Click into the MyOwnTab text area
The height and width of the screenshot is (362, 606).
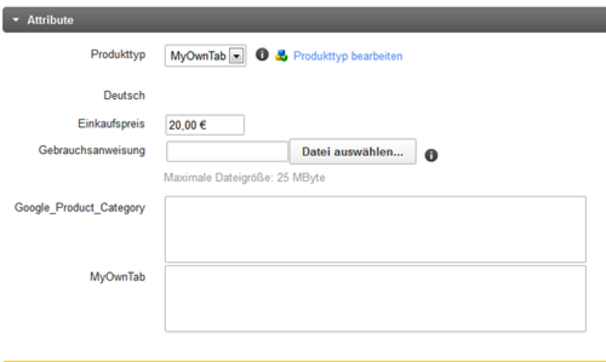(375, 298)
